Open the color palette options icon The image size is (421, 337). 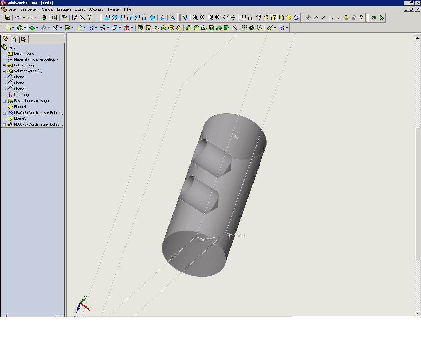pyautogui.click(x=54, y=18)
